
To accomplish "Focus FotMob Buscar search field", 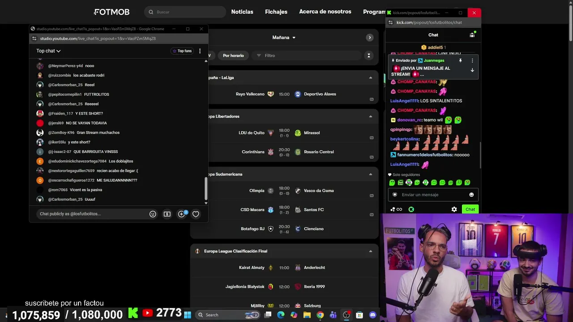I will (185, 12).
